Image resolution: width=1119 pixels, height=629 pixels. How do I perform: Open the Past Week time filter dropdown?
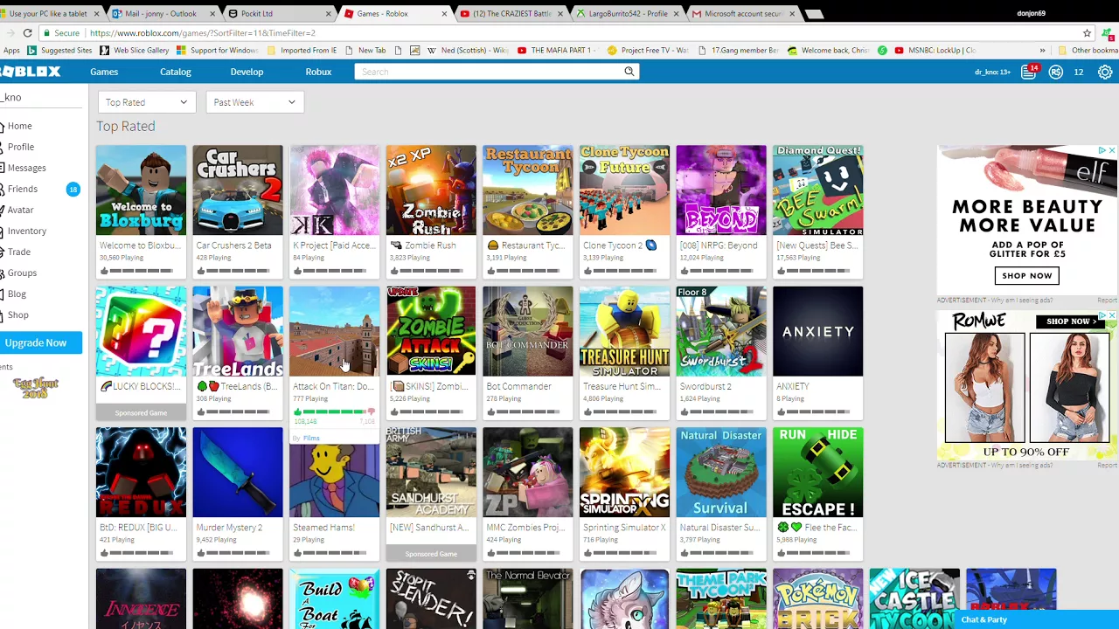[254, 102]
